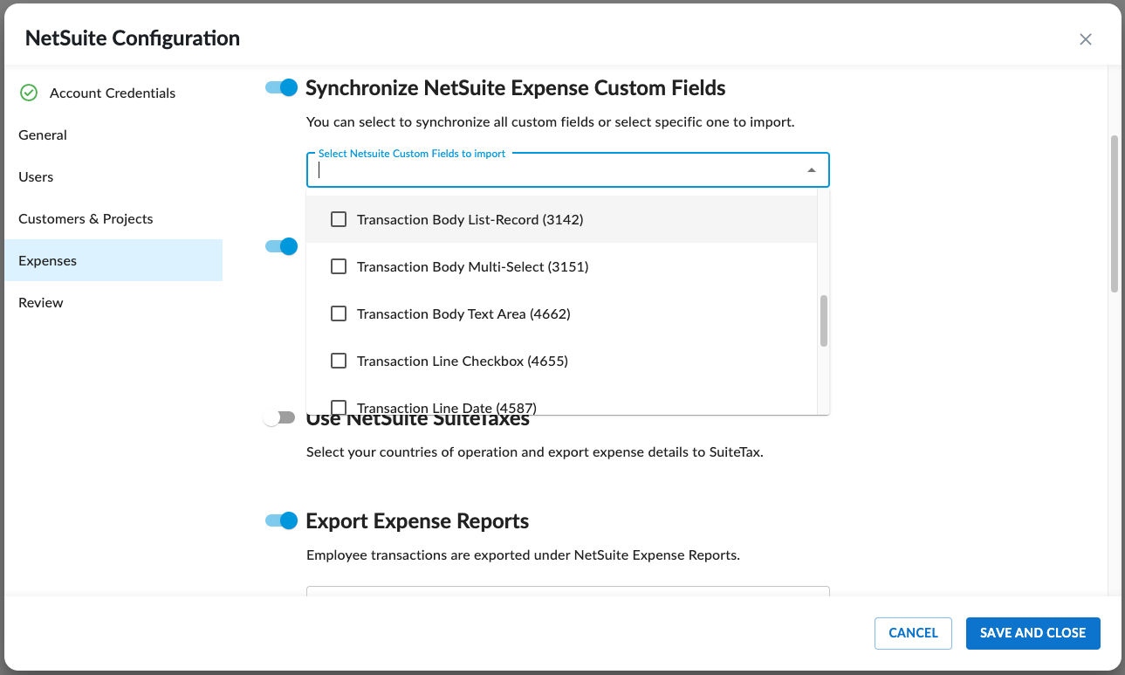
Task: Check Transaction Body Multi-Select (3151) checkbox
Action: pyautogui.click(x=339, y=266)
